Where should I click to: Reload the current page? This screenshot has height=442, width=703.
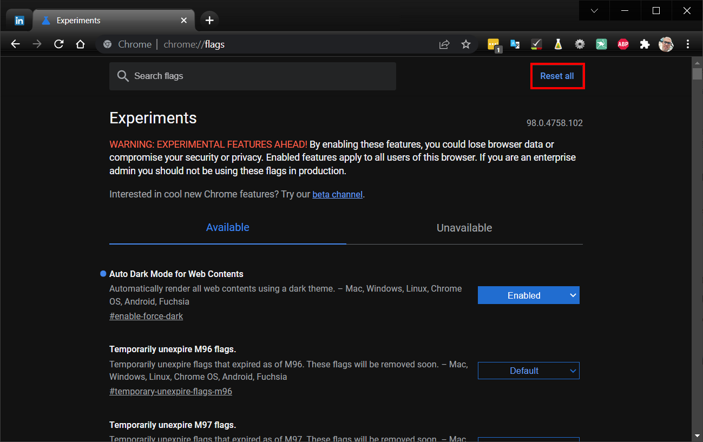click(59, 44)
